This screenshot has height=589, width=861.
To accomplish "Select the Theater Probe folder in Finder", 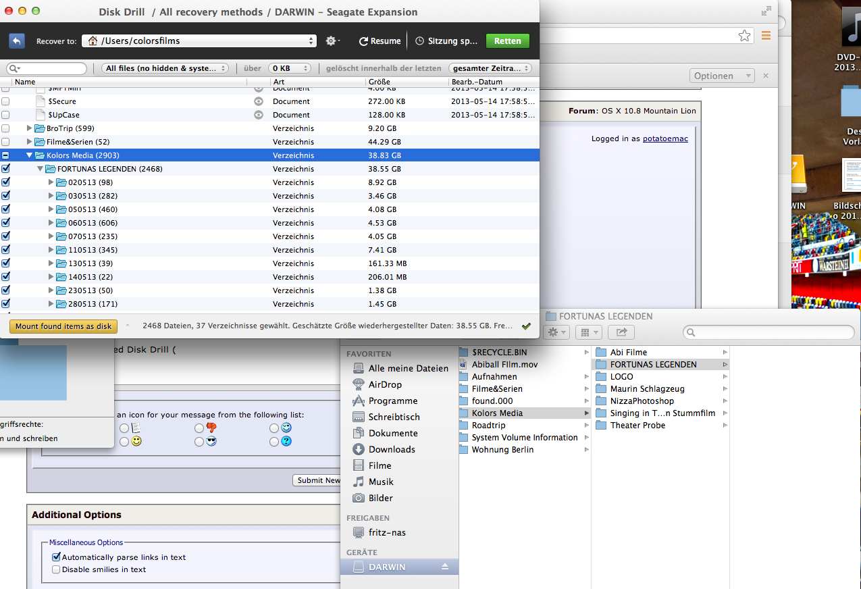I will 661,425.
